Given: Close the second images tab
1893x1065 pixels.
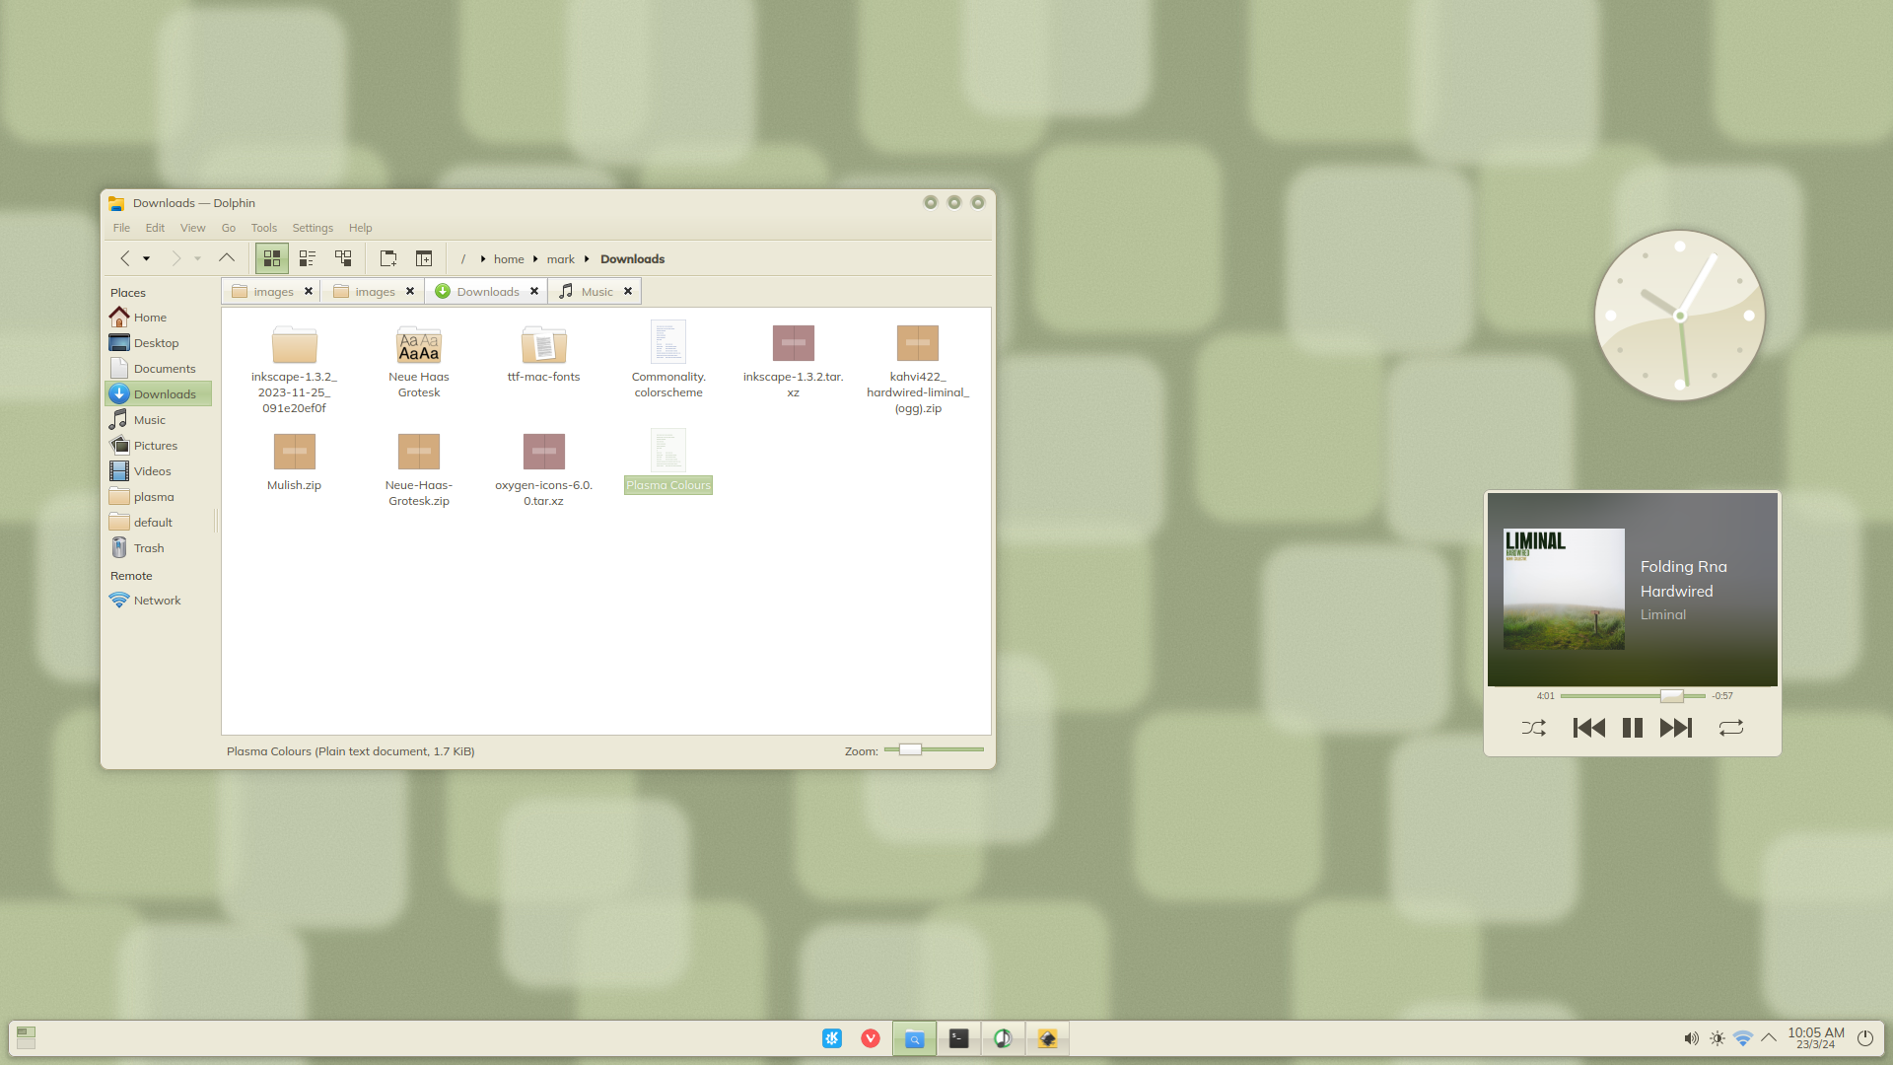Looking at the screenshot, I should (x=410, y=292).
